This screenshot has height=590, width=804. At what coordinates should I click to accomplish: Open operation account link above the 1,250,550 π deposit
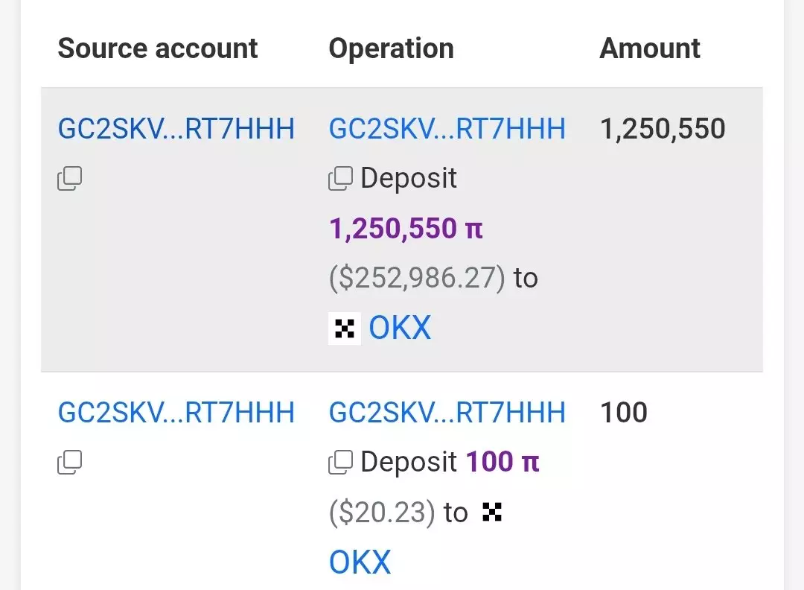point(447,129)
